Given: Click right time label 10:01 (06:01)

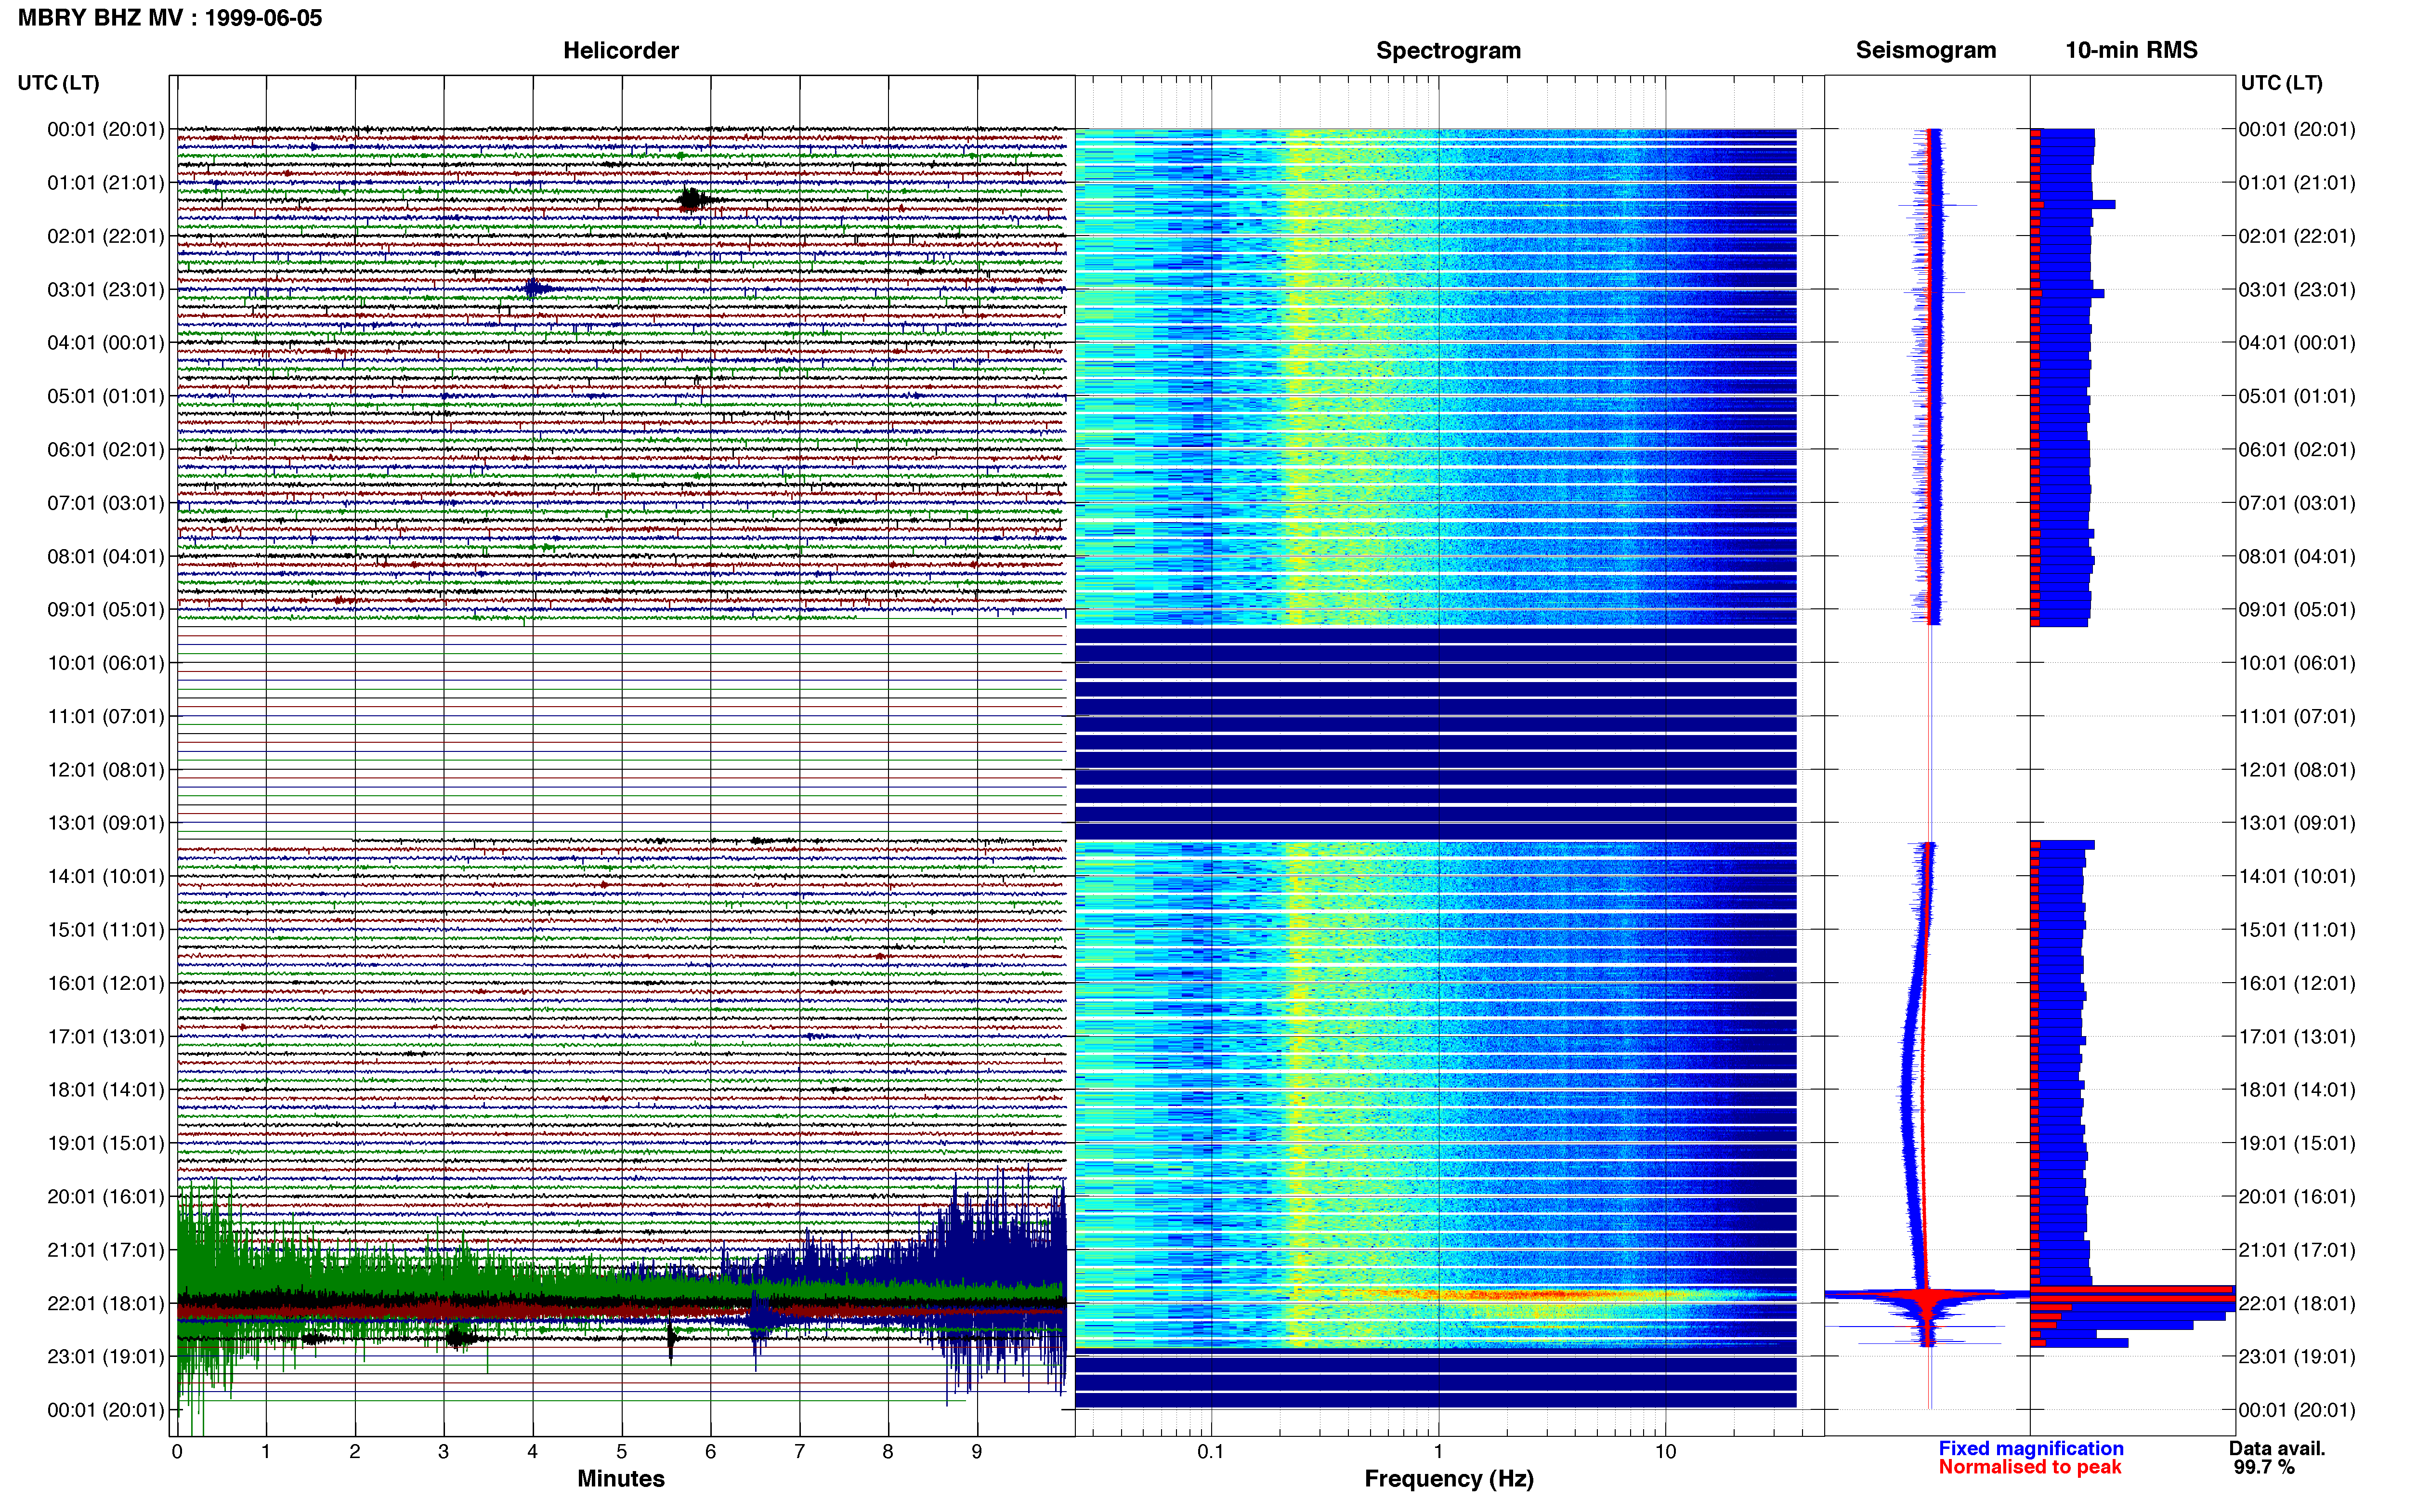Looking at the screenshot, I should [2297, 663].
